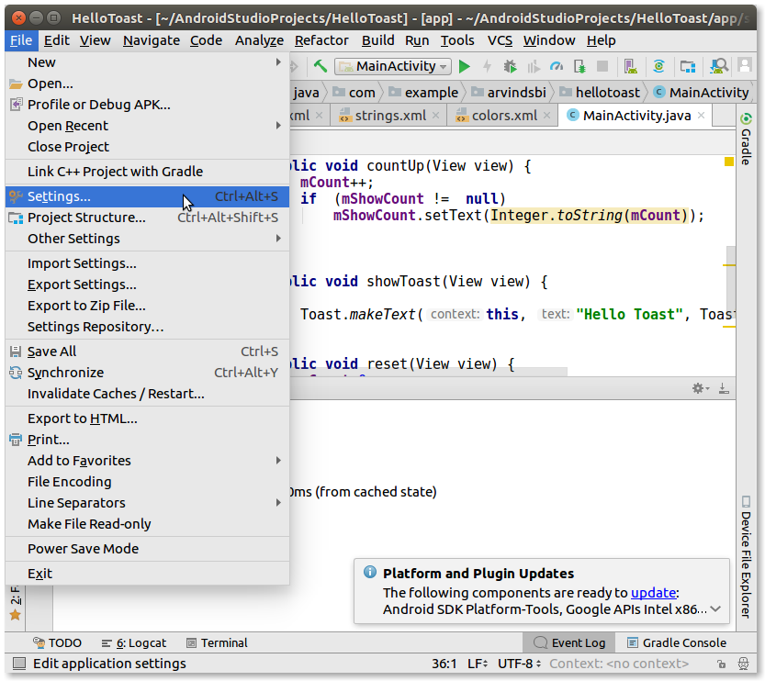Open the editor settings gear above the scrollbar
This screenshot has width=765, height=681.
pos(696,388)
